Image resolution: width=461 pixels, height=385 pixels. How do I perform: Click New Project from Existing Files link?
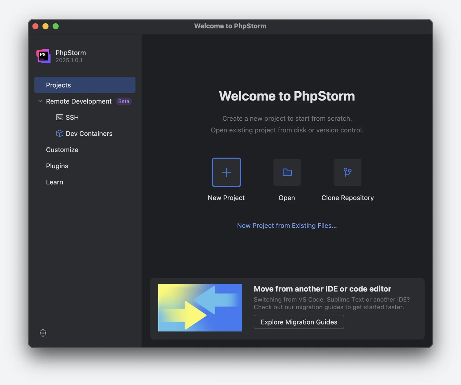[x=287, y=226]
